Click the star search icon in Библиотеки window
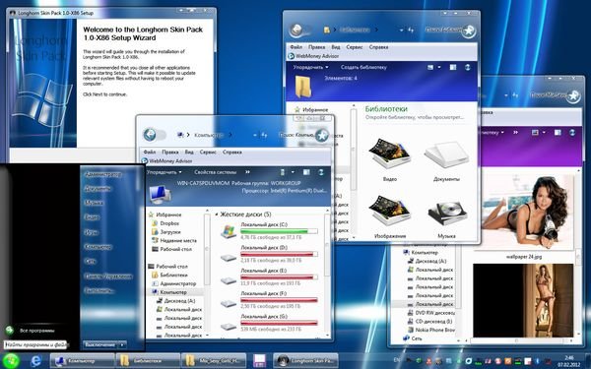 [469, 31]
